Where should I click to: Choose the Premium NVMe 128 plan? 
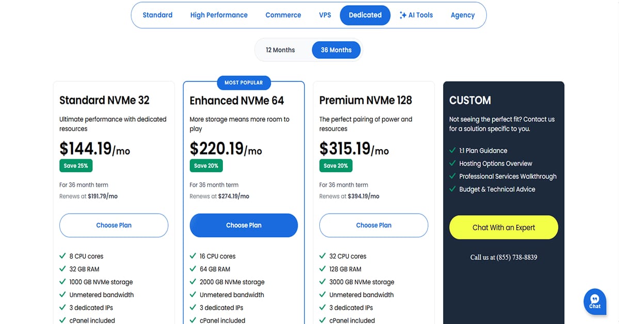click(x=374, y=225)
